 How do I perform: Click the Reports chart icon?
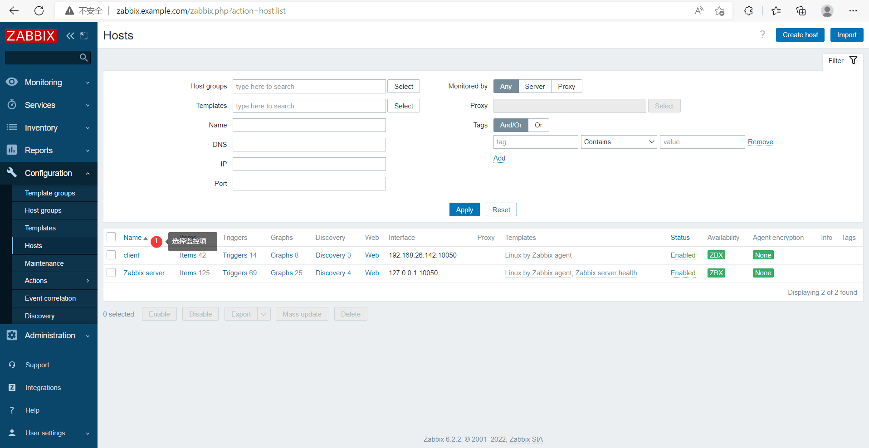12,150
